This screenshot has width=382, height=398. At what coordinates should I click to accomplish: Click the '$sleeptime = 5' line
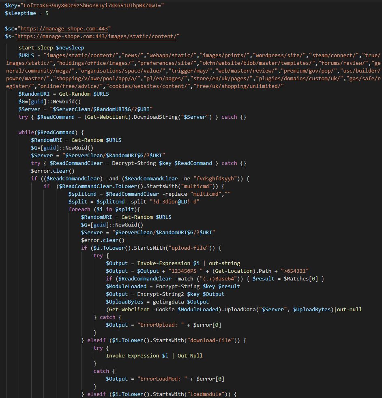(x=26, y=13)
